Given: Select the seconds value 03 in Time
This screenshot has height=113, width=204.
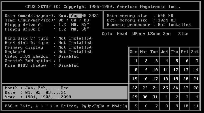Looking at the screenshot, I should tap(86, 20).
